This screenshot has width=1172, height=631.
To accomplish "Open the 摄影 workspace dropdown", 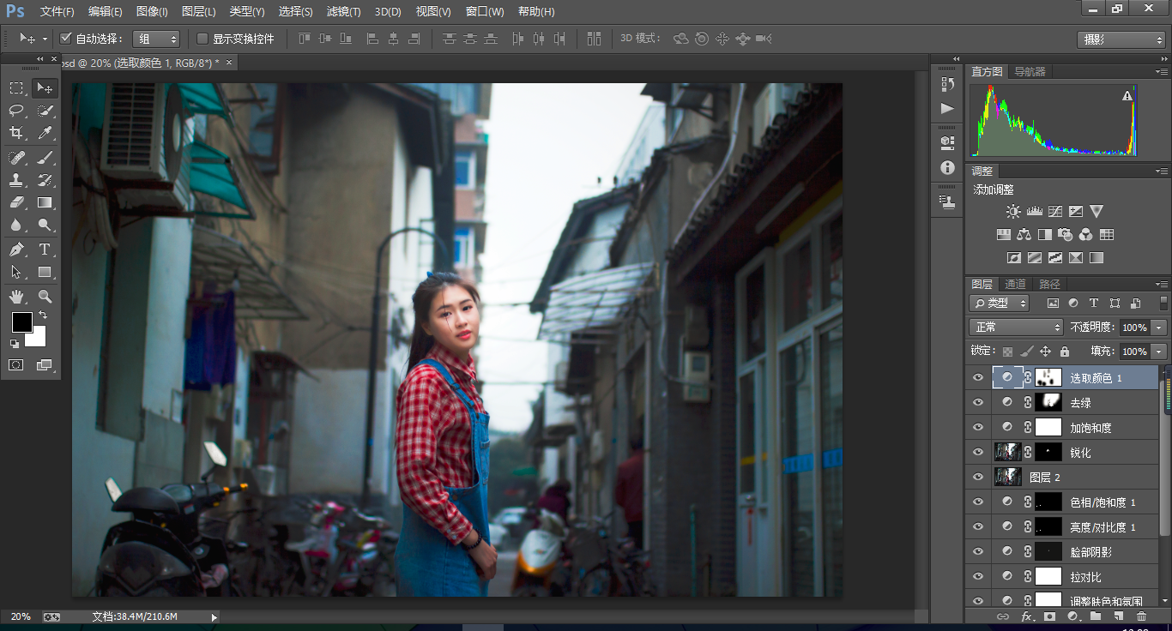I will tap(1121, 39).
